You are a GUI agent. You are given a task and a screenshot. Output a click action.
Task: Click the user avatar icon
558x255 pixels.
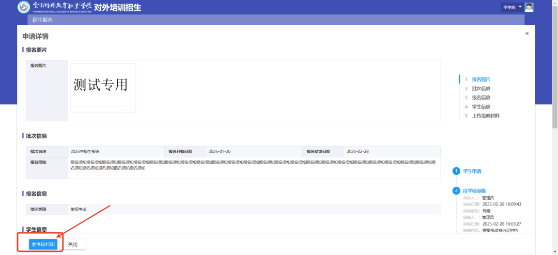[x=529, y=7]
